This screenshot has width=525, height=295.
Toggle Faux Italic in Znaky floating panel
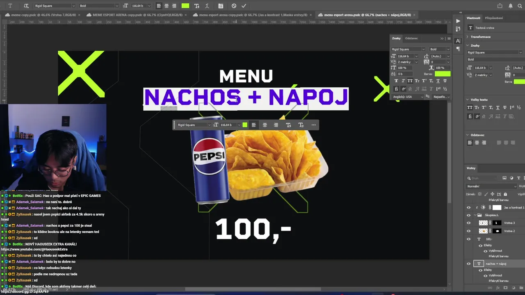[x=403, y=81]
